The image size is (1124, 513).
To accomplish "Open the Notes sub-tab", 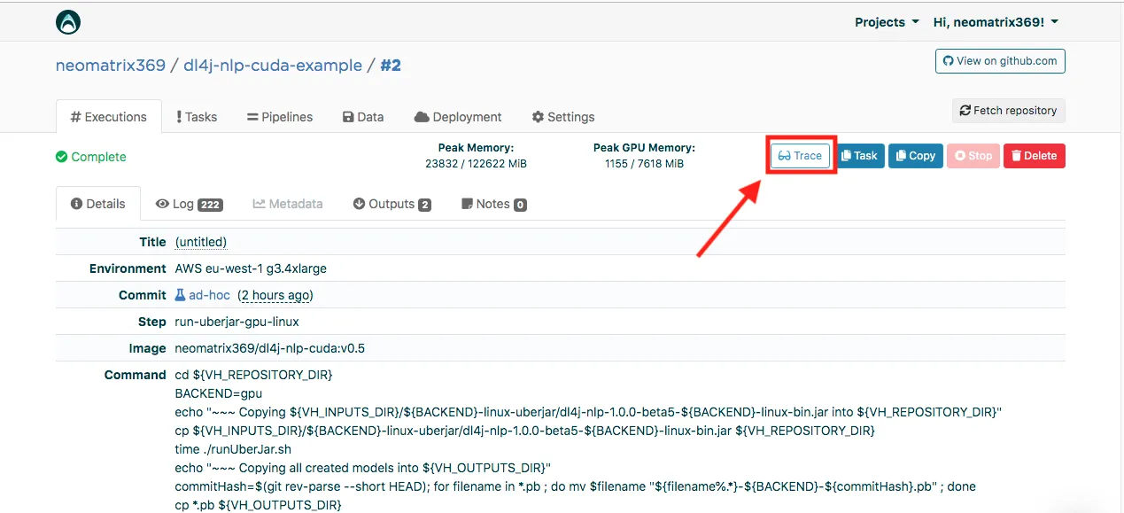I will (x=494, y=204).
